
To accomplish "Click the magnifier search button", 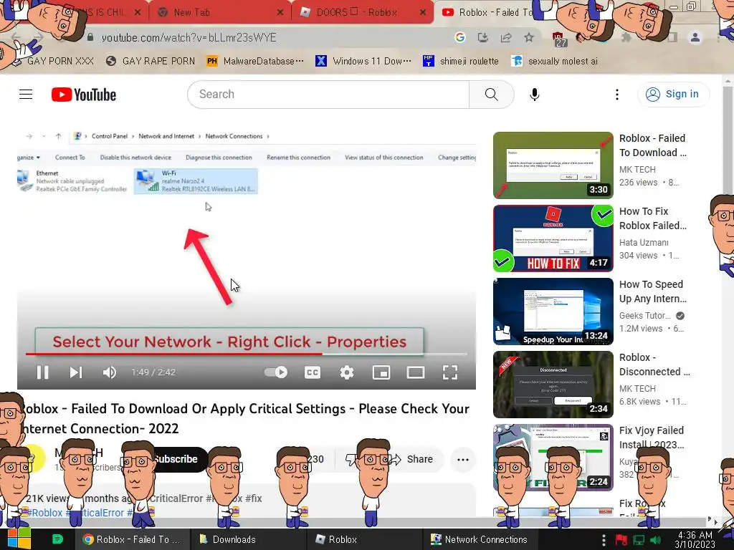I will coord(491,95).
